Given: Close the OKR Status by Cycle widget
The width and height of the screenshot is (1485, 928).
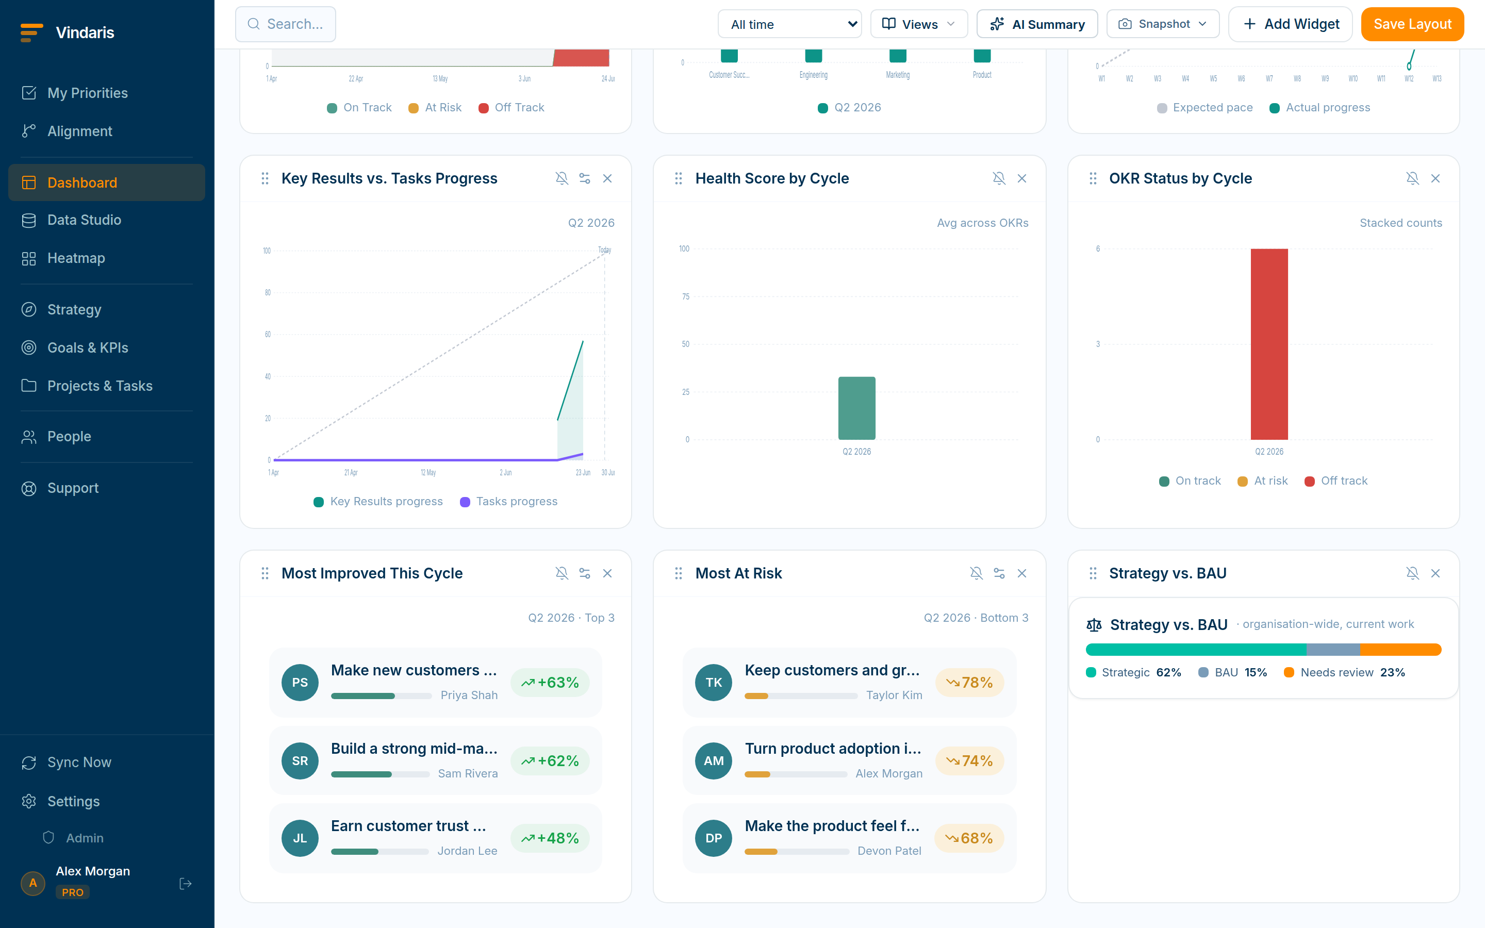Looking at the screenshot, I should click(x=1435, y=178).
